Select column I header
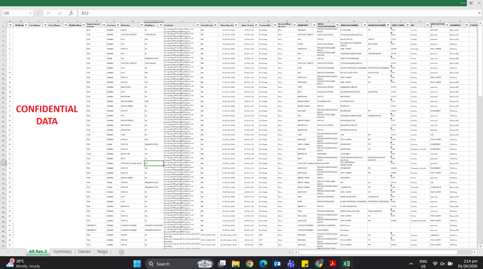The height and width of the screenshot is (269, 483). tap(154, 21)
